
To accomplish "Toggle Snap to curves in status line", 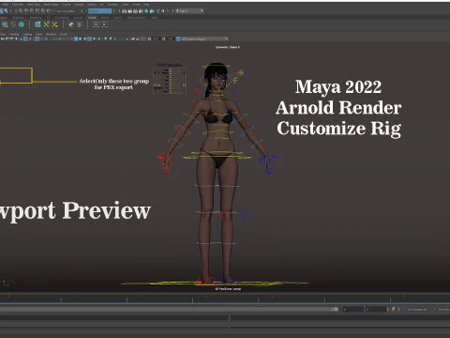I will click(26, 11).
